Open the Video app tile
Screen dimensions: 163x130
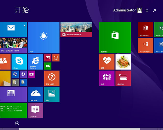coord(48,58)
